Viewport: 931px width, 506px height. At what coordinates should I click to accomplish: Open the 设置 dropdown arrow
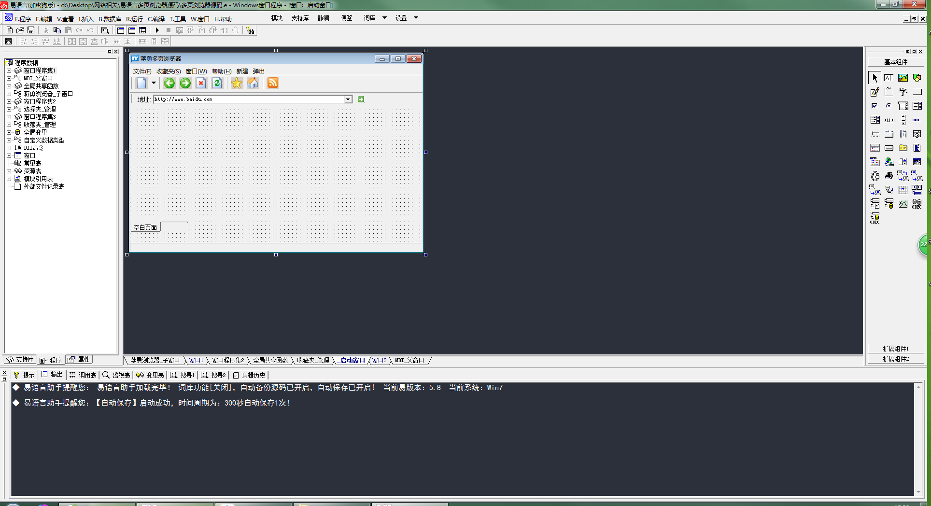[x=416, y=18]
